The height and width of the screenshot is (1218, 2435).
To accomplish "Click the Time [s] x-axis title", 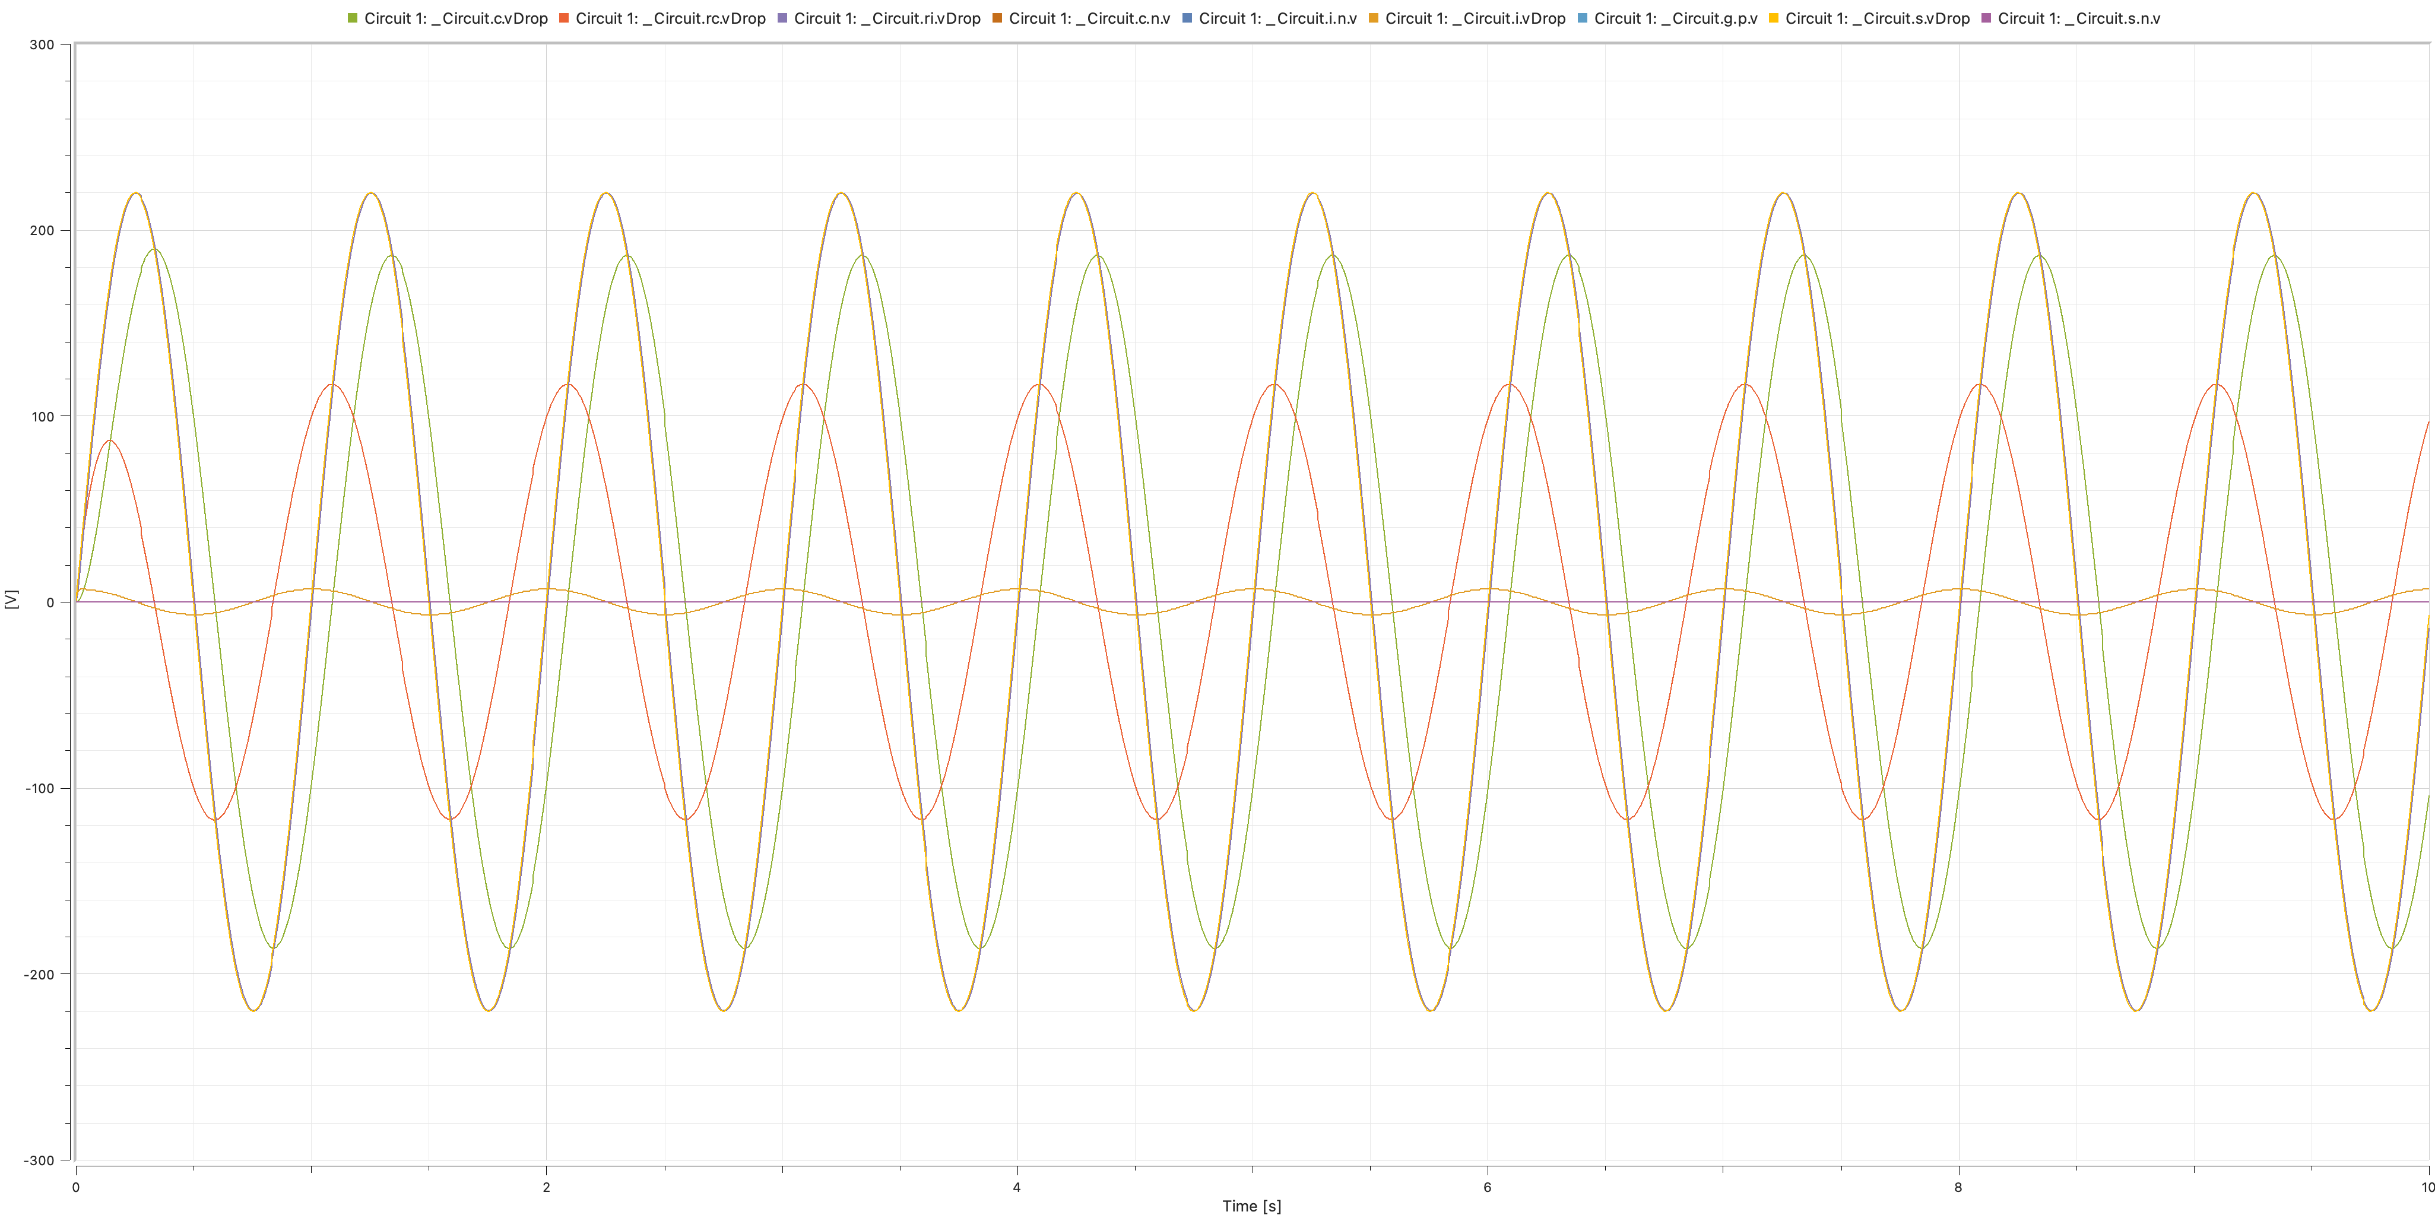I will [x=1251, y=1206].
